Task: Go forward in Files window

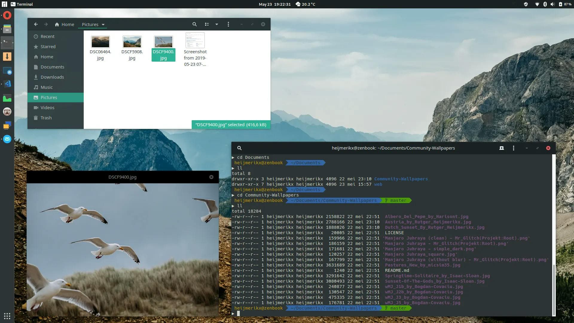Action: 46,24
